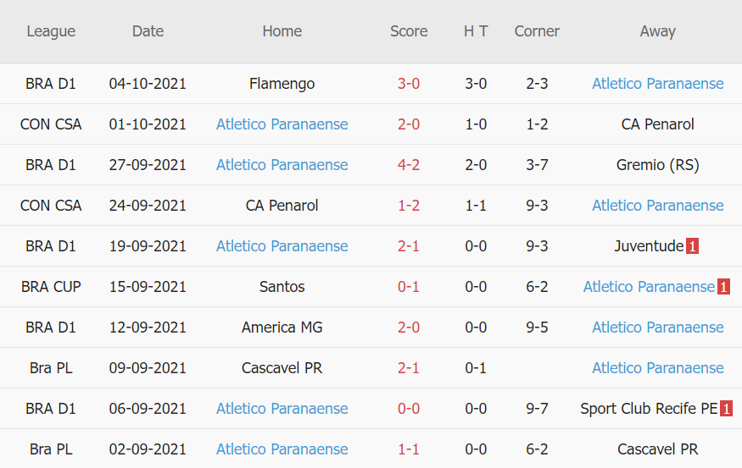Click red card badge in the Santos match row

tap(723, 287)
